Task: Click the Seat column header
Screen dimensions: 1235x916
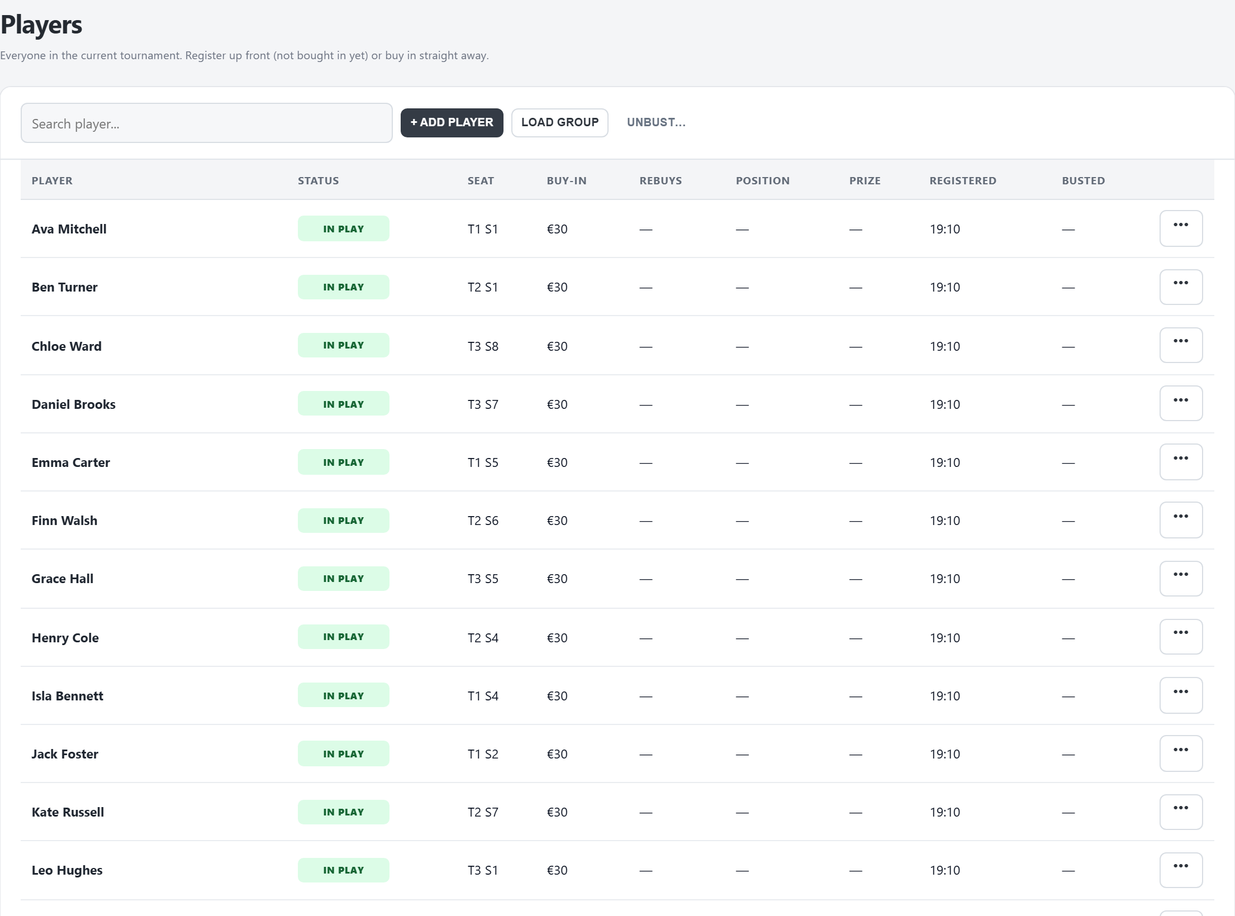Action: point(481,180)
